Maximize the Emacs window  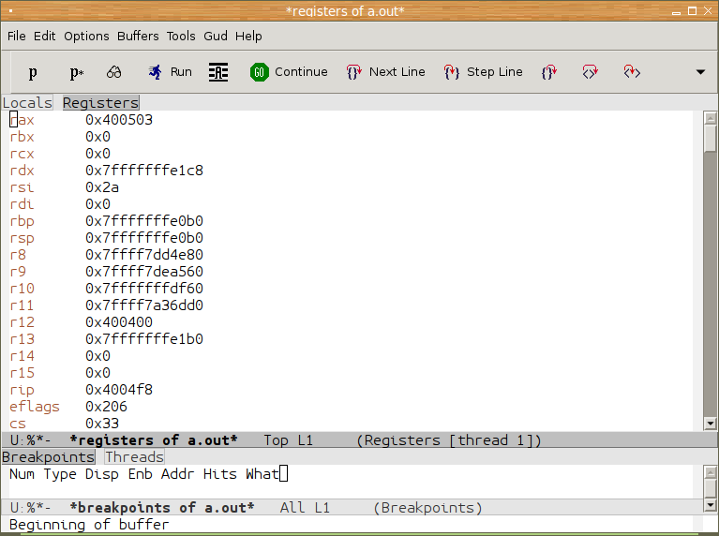click(692, 10)
